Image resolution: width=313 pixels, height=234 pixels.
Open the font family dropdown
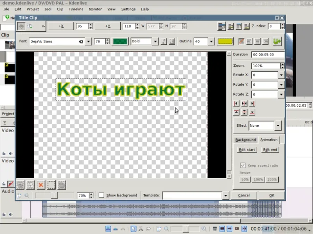point(88,41)
